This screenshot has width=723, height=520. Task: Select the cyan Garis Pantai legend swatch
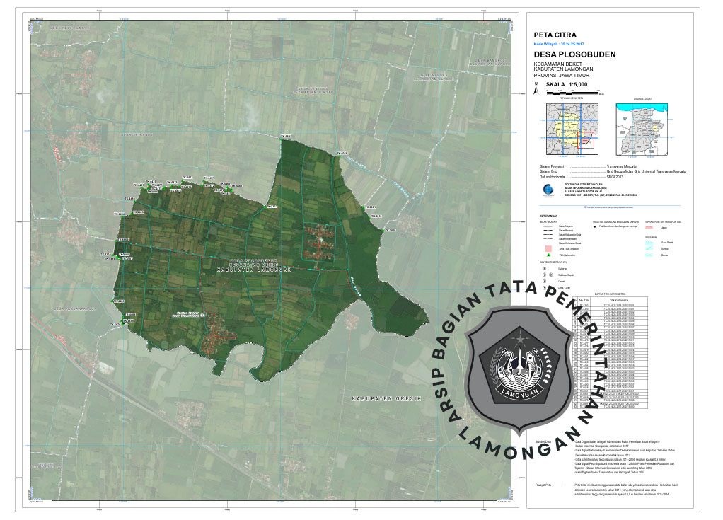click(649, 243)
